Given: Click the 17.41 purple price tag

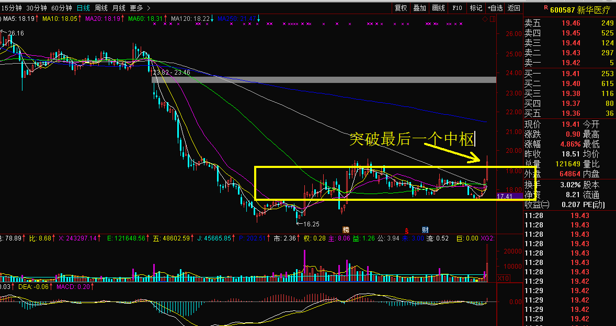Looking at the screenshot, I should click(x=505, y=196).
